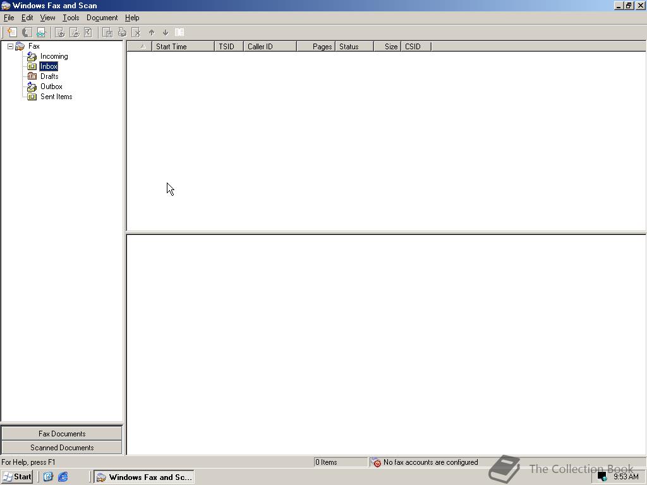Click the down arrow toolbar icon
Screen dimensions: 647x485
click(166, 32)
